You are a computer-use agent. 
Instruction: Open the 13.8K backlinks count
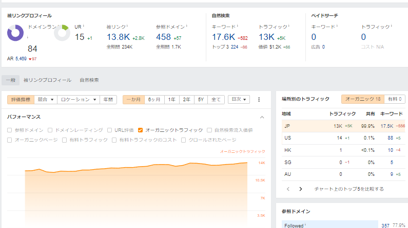click(x=119, y=37)
